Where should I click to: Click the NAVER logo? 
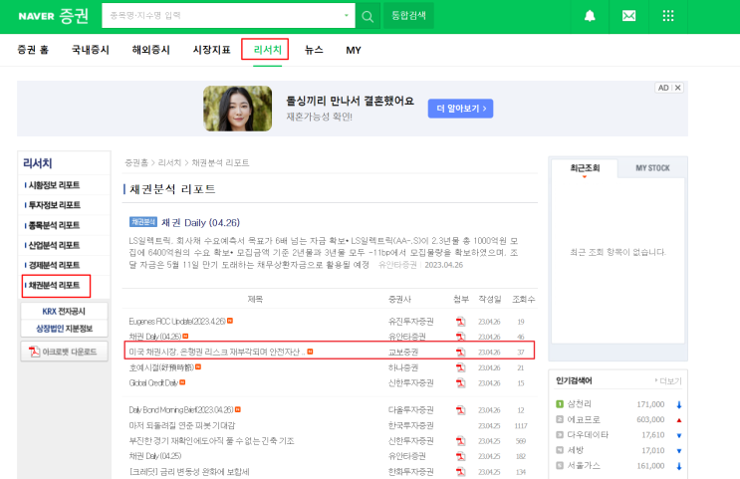36,16
